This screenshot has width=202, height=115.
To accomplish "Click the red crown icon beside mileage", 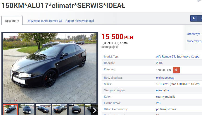I will coord(176,70).
